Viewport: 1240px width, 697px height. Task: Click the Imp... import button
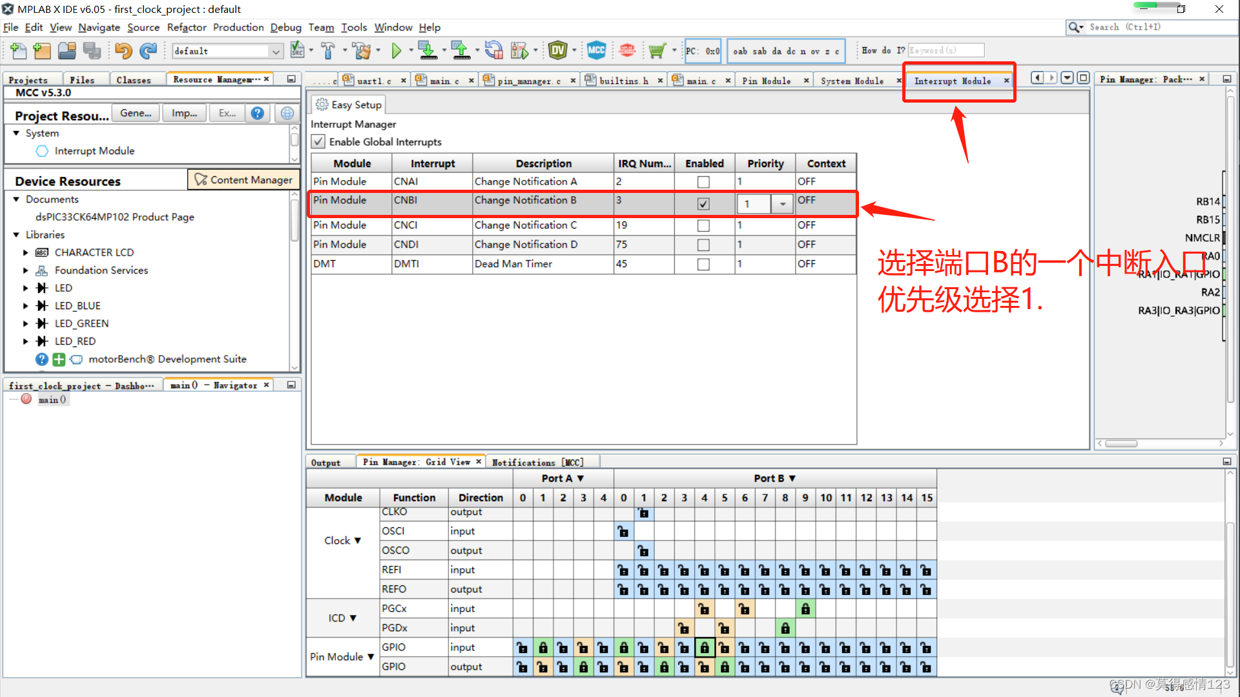[184, 113]
